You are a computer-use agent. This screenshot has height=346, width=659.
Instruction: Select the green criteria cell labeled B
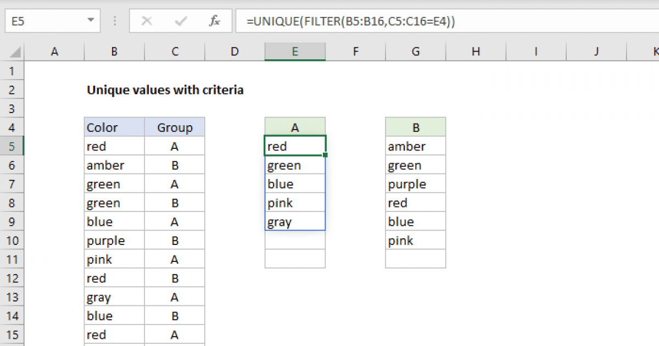pos(416,127)
